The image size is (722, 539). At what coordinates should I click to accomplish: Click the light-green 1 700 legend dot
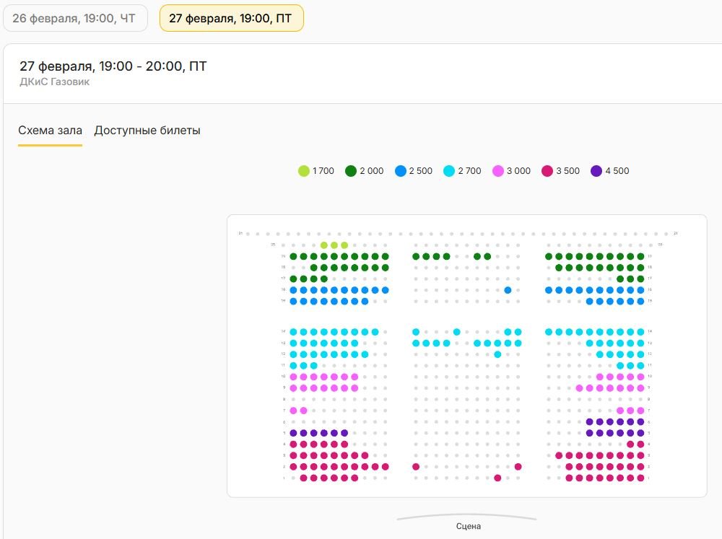pos(304,171)
